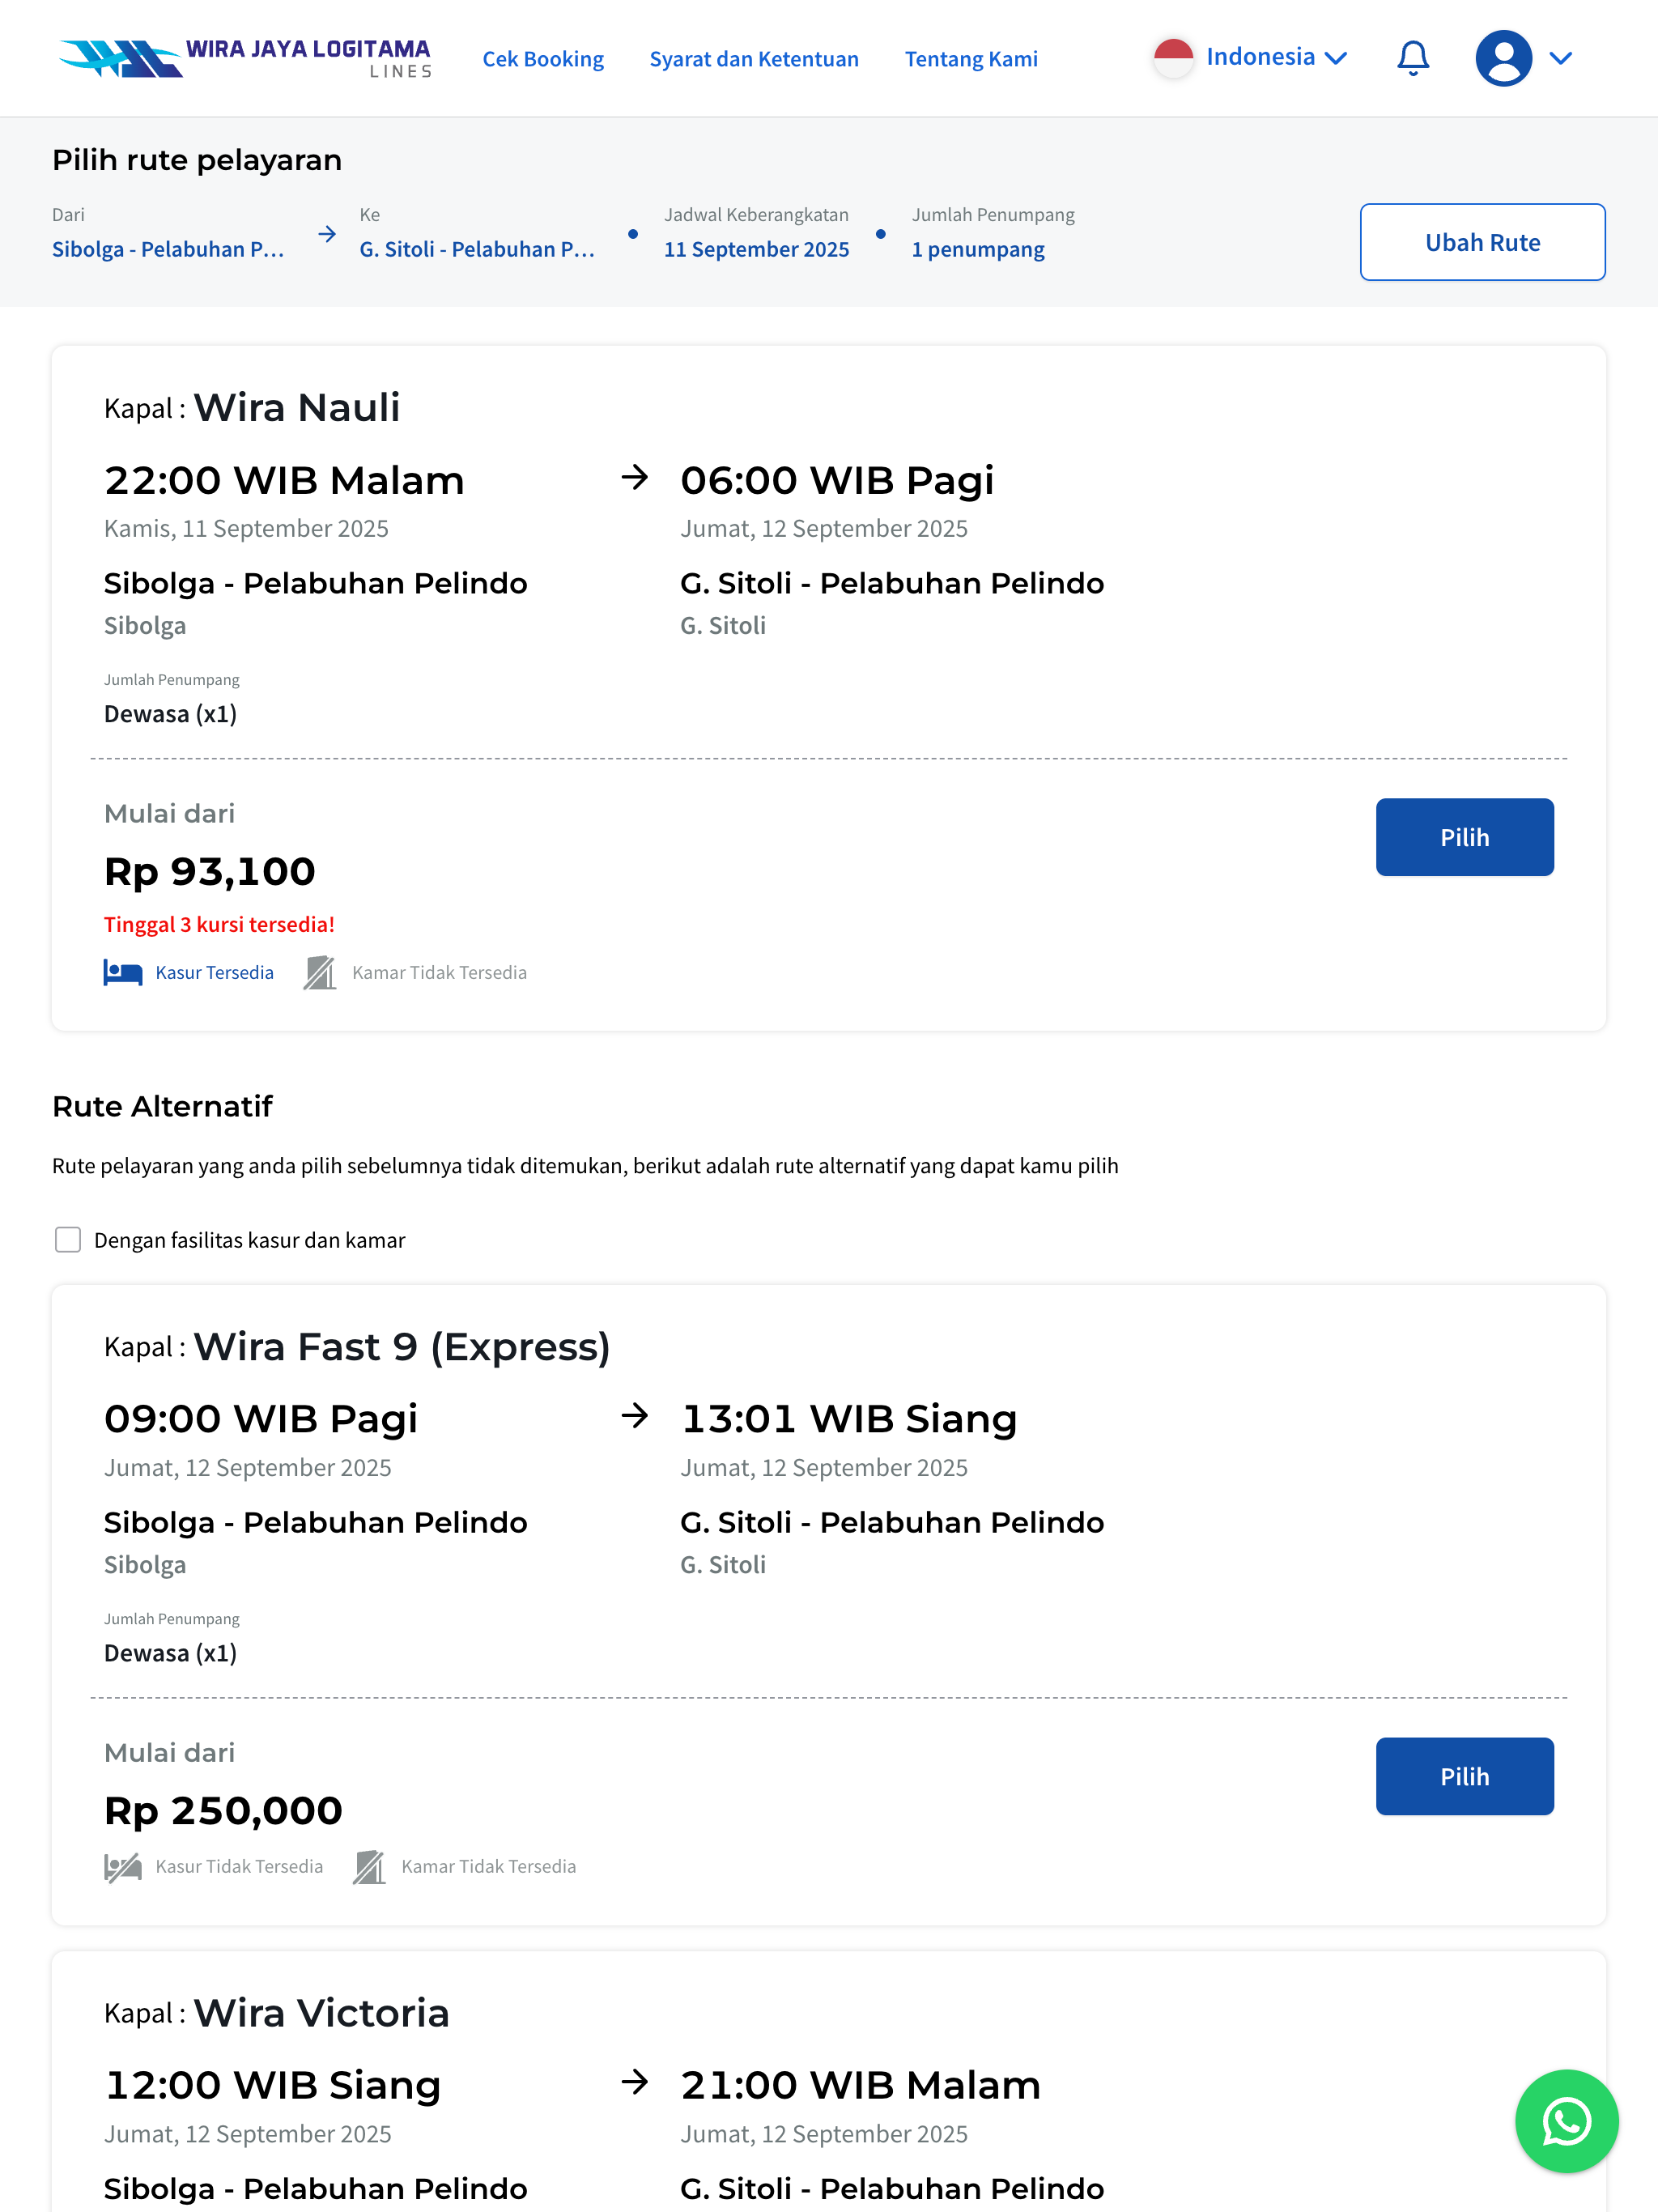The image size is (1658, 2212).
Task: Click Kamar Tidak Tersedia icon on Wira Fast 9
Action: [x=369, y=1867]
